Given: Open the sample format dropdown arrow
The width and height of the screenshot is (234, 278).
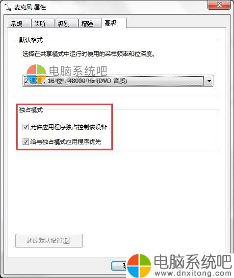Looking at the screenshot, I should tap(209, 81).
